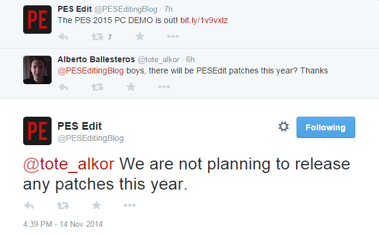The height and width of the screenshot is (234, 379).
Task: Open the gear user actions menu
Action: pos(284,127)
